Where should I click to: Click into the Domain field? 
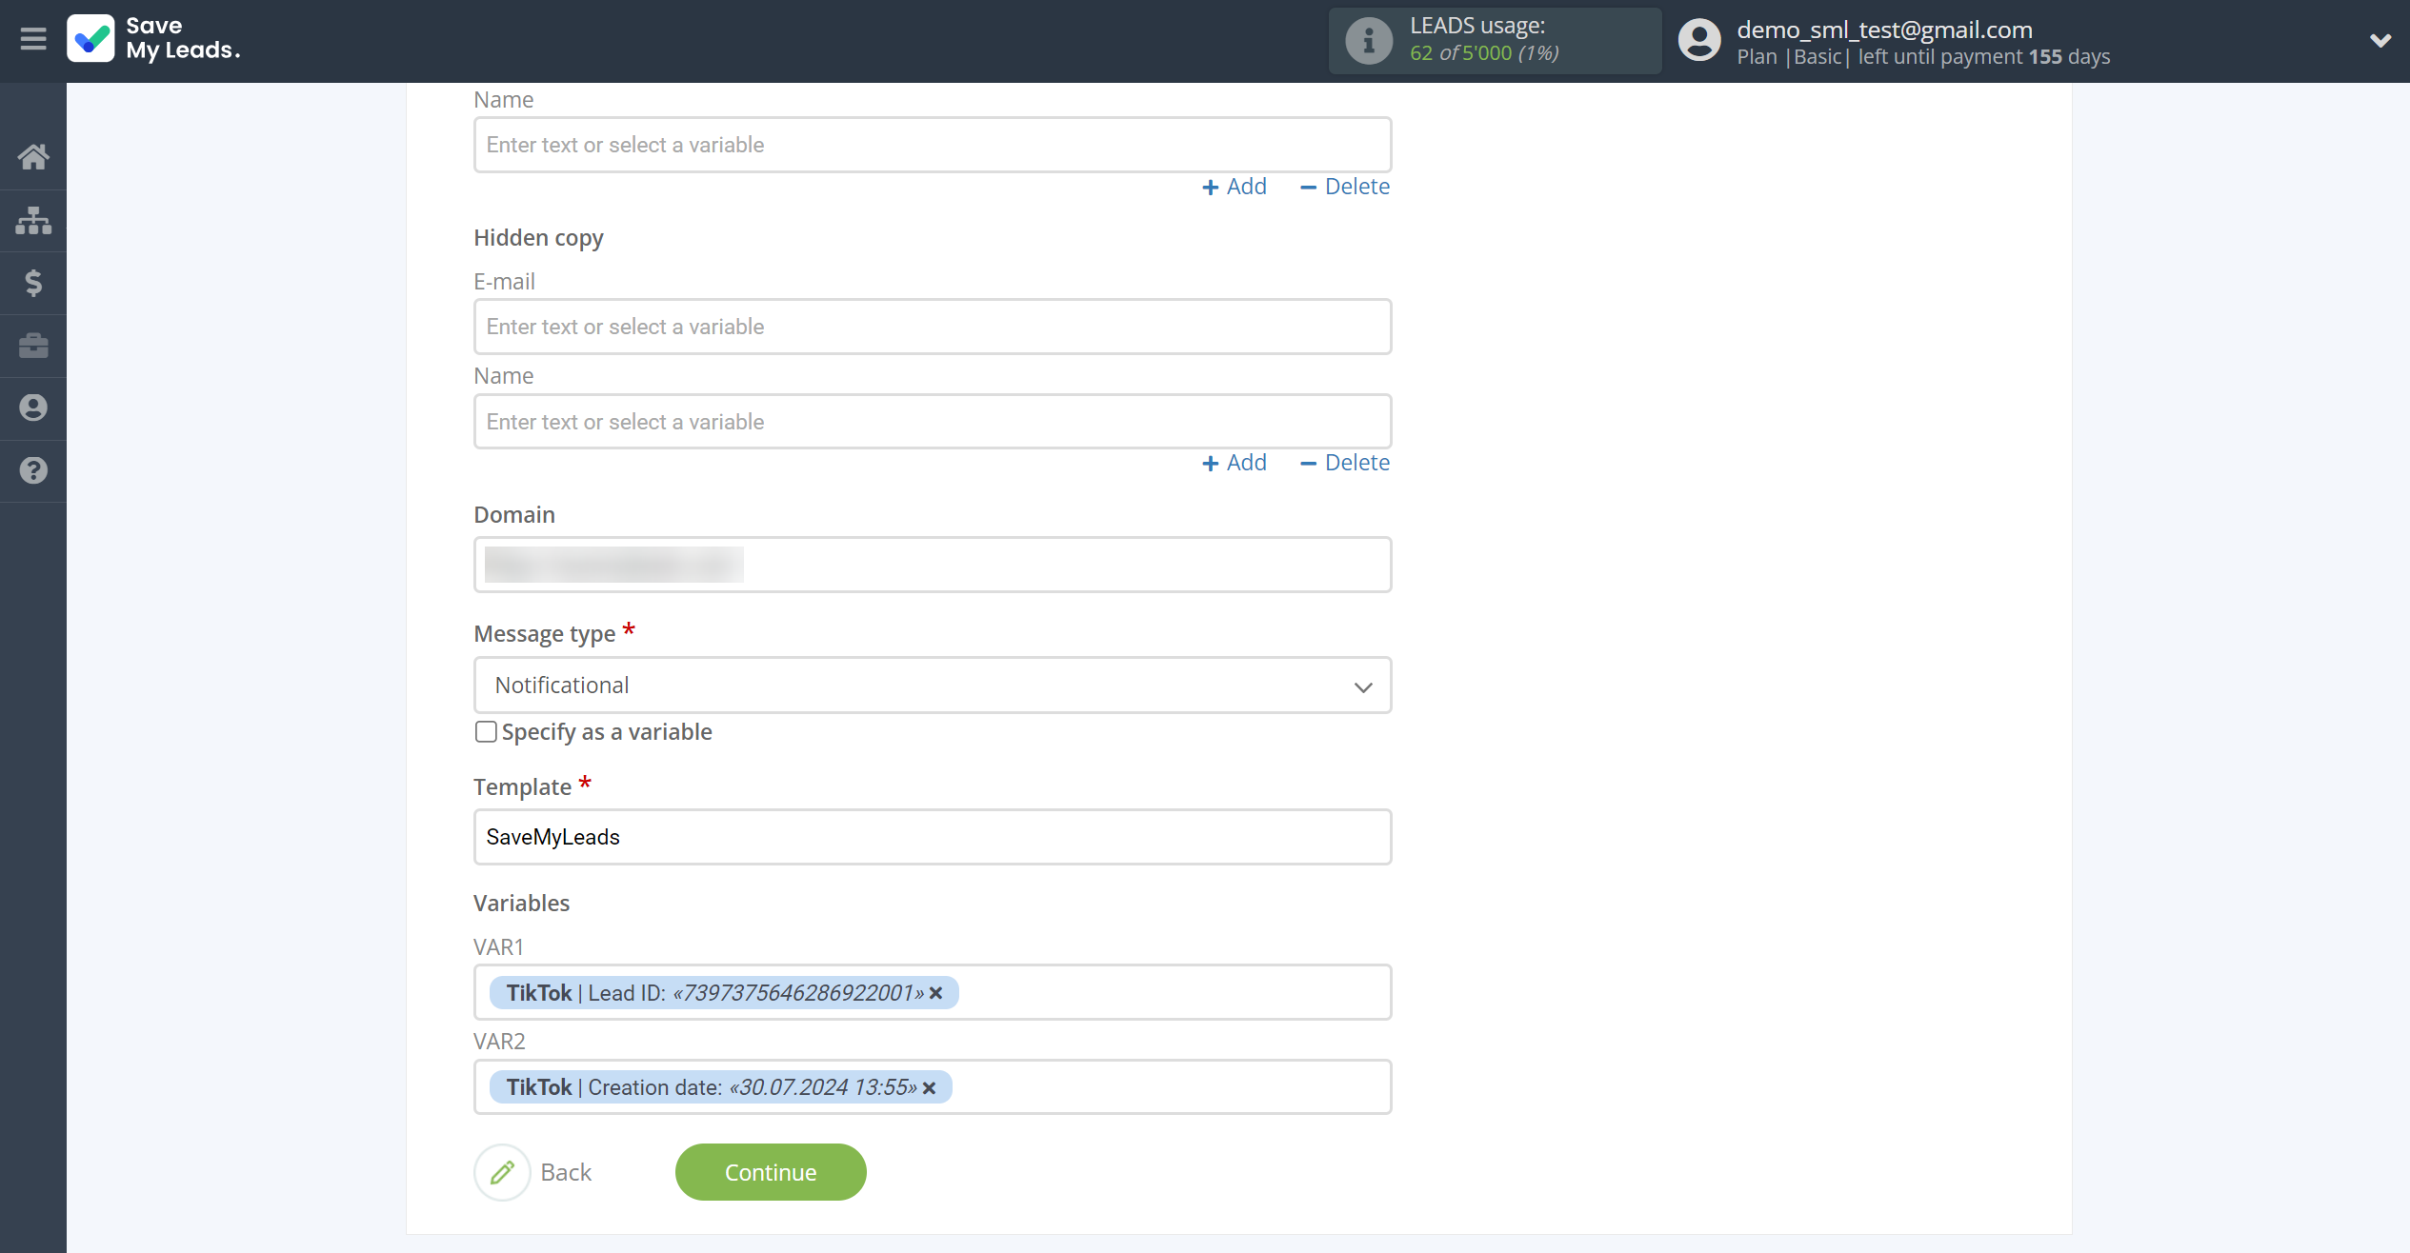[933, 565]
